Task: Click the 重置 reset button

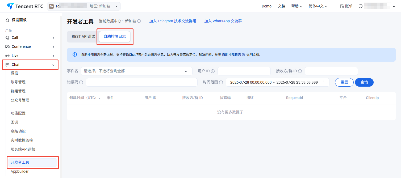Action: click(x=344, y=82)
